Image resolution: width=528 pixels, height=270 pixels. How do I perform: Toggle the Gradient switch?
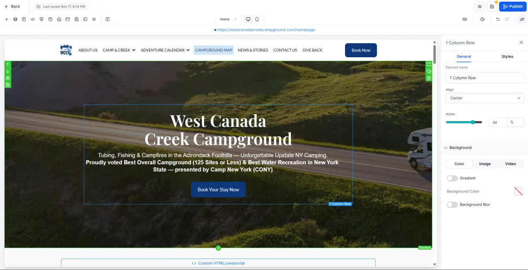(452, 178)
